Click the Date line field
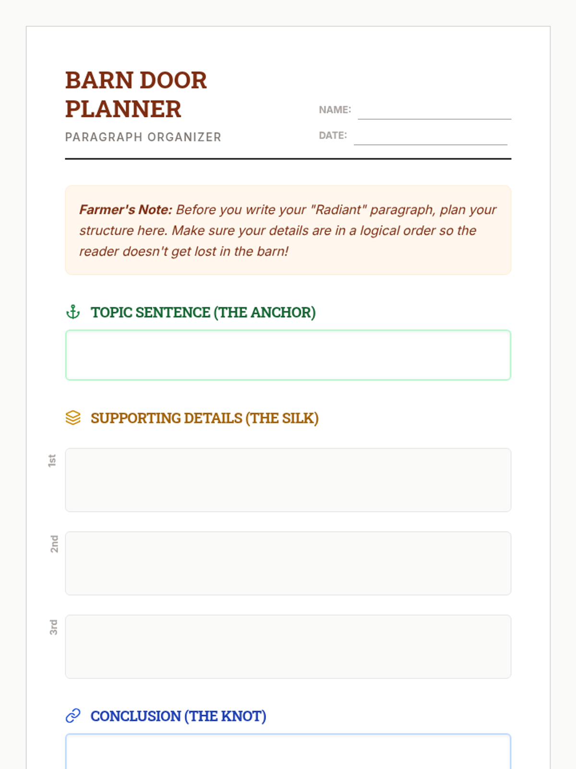Viewport: 576px width, 769px height. tap(431, 137)
